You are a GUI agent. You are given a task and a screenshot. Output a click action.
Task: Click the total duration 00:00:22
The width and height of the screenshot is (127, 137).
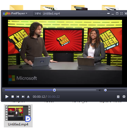(x=54, y=97)
